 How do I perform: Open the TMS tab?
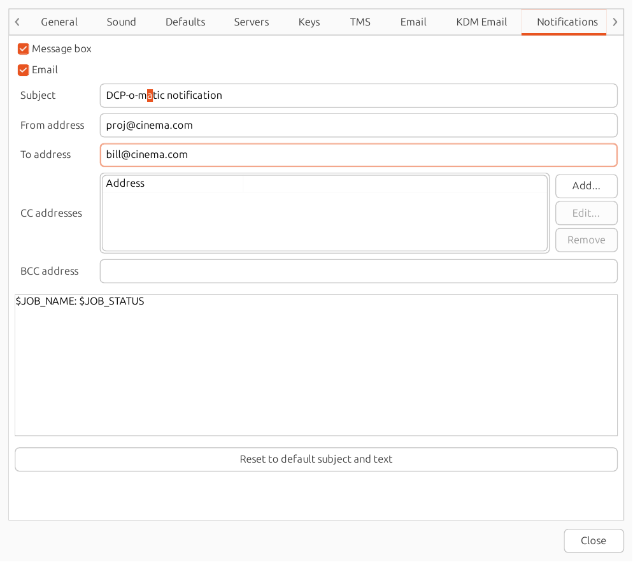point(360,22)
